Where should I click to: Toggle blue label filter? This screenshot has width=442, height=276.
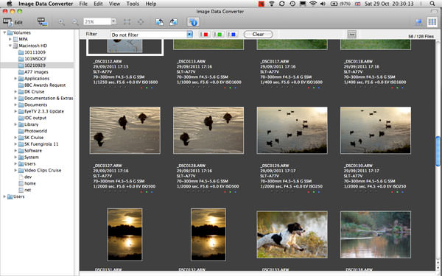pos(232,35)
